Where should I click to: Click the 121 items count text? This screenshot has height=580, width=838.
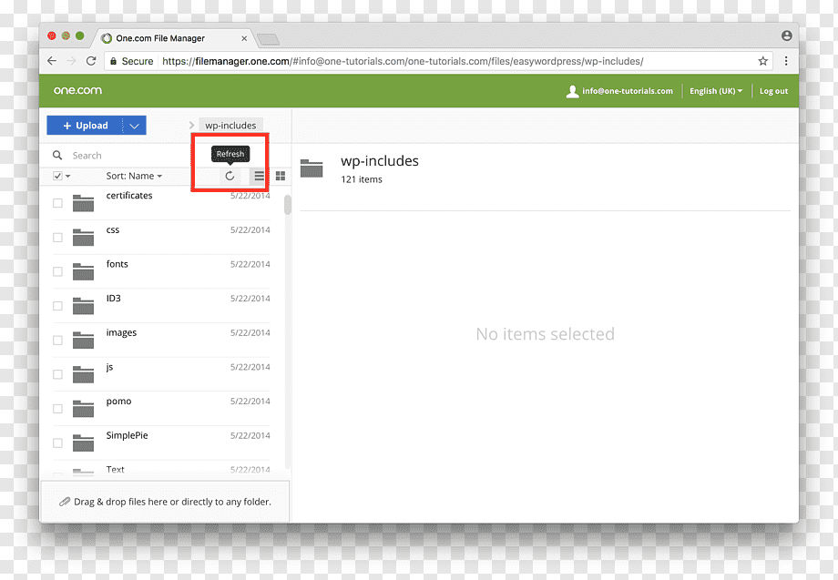362,179
